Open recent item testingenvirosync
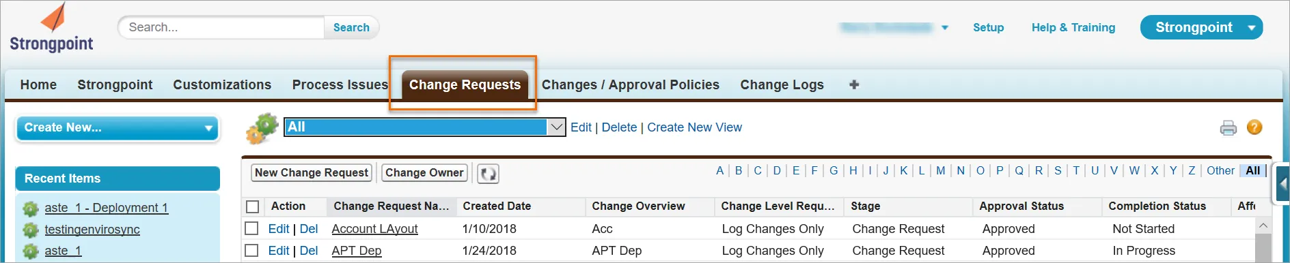Image resolution: width=1290 pixels, height=263 pixels. (92, 230)
